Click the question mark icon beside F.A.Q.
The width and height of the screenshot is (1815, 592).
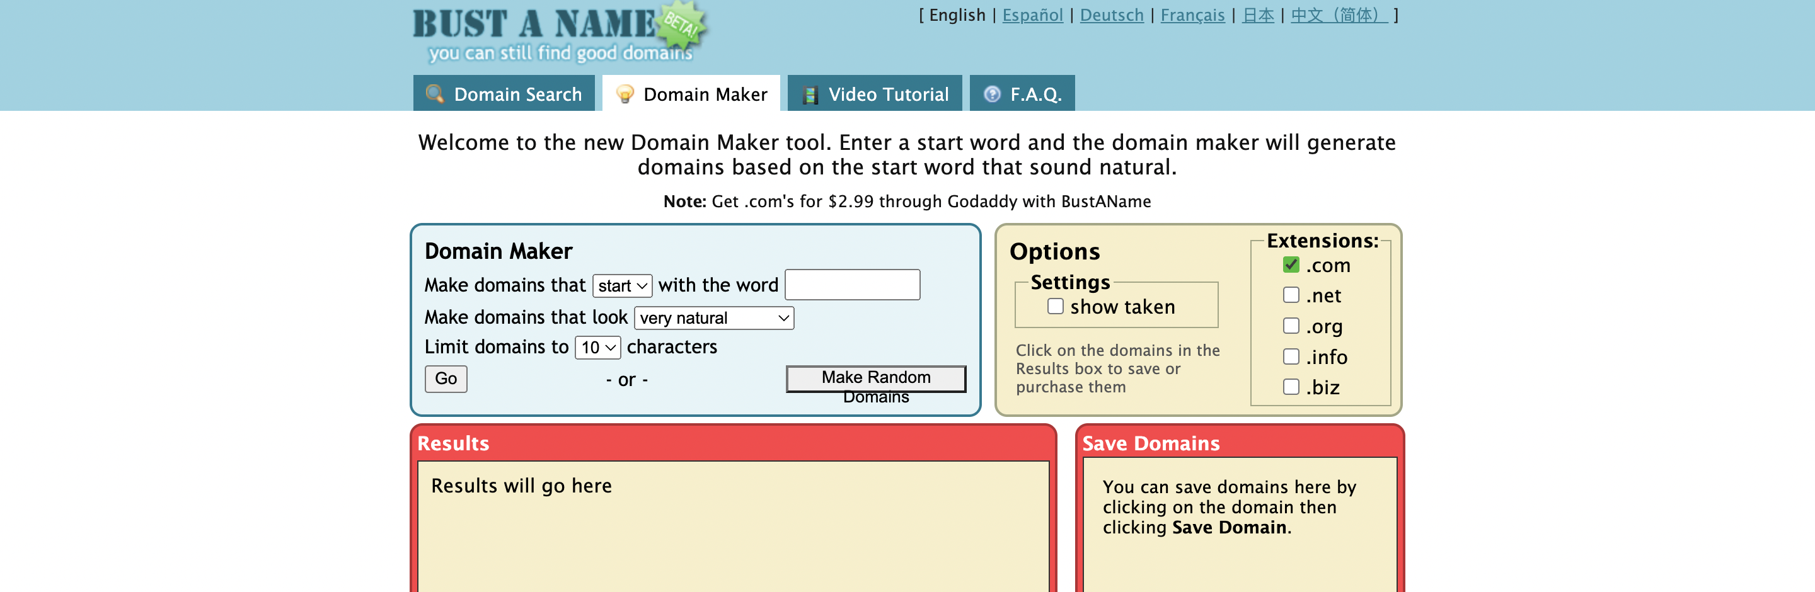(x=991, y=94)
